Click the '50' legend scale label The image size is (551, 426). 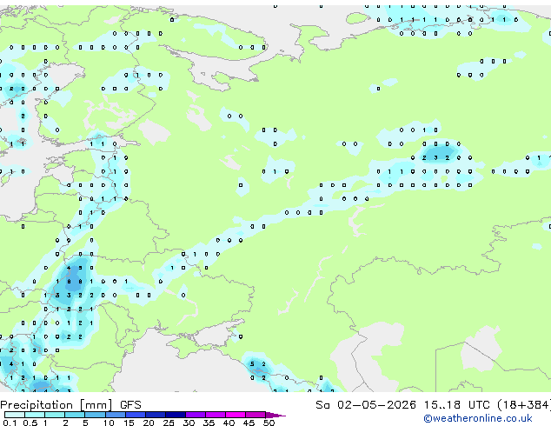(269, 423)
